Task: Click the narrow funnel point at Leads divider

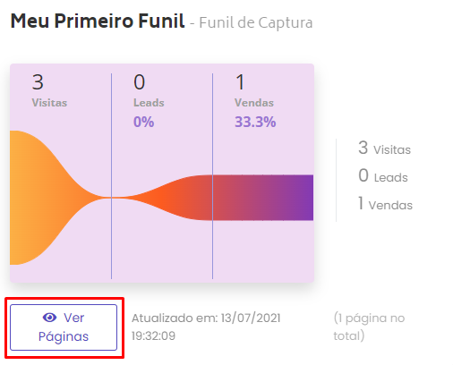Action: pyautogui.click(x=112, y=198)
